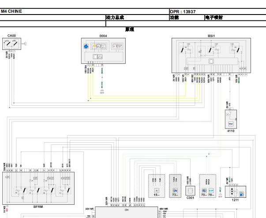This screenshot has height=218, width=266.
Task: Click the 70-- reference label
Action: coord(204,195)
